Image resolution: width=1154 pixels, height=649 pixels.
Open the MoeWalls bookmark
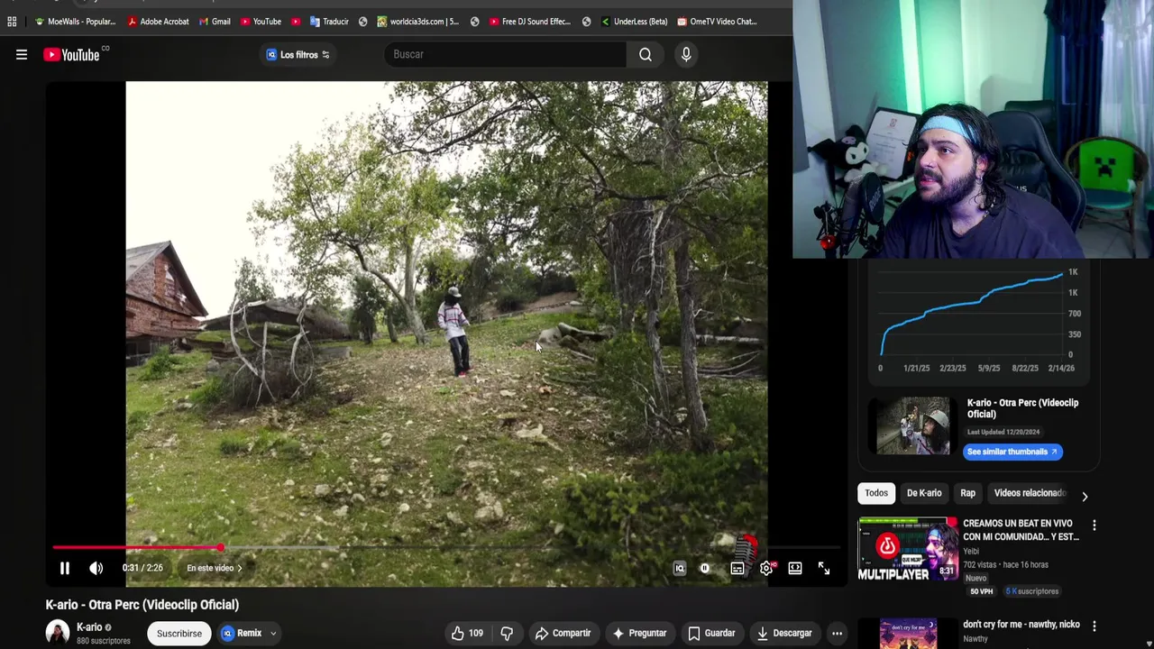(75, 22)
